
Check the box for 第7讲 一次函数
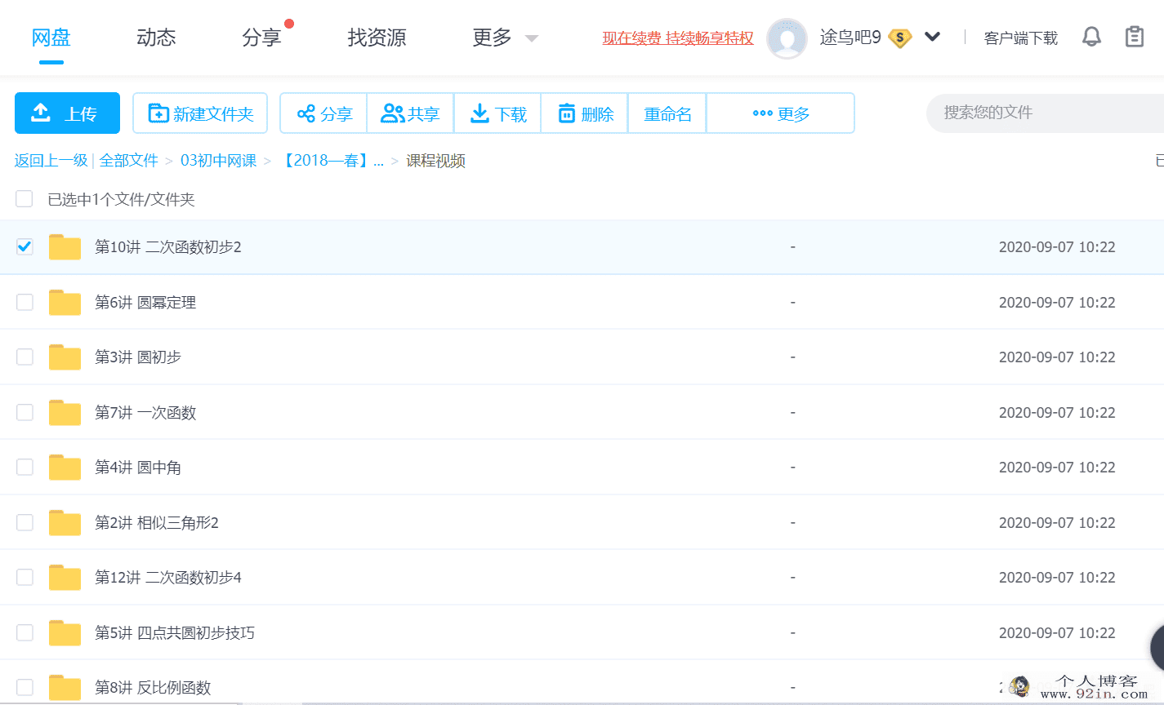pos(25,412)
